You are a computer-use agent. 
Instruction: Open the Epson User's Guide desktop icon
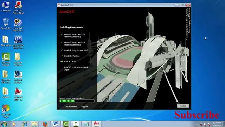18,42
